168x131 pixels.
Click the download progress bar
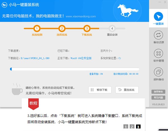click(74, 69)
